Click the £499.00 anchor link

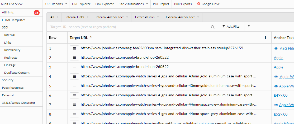coord(281,95)
